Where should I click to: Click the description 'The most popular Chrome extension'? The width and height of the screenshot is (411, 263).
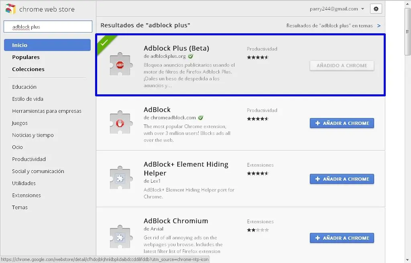point(187,133)
